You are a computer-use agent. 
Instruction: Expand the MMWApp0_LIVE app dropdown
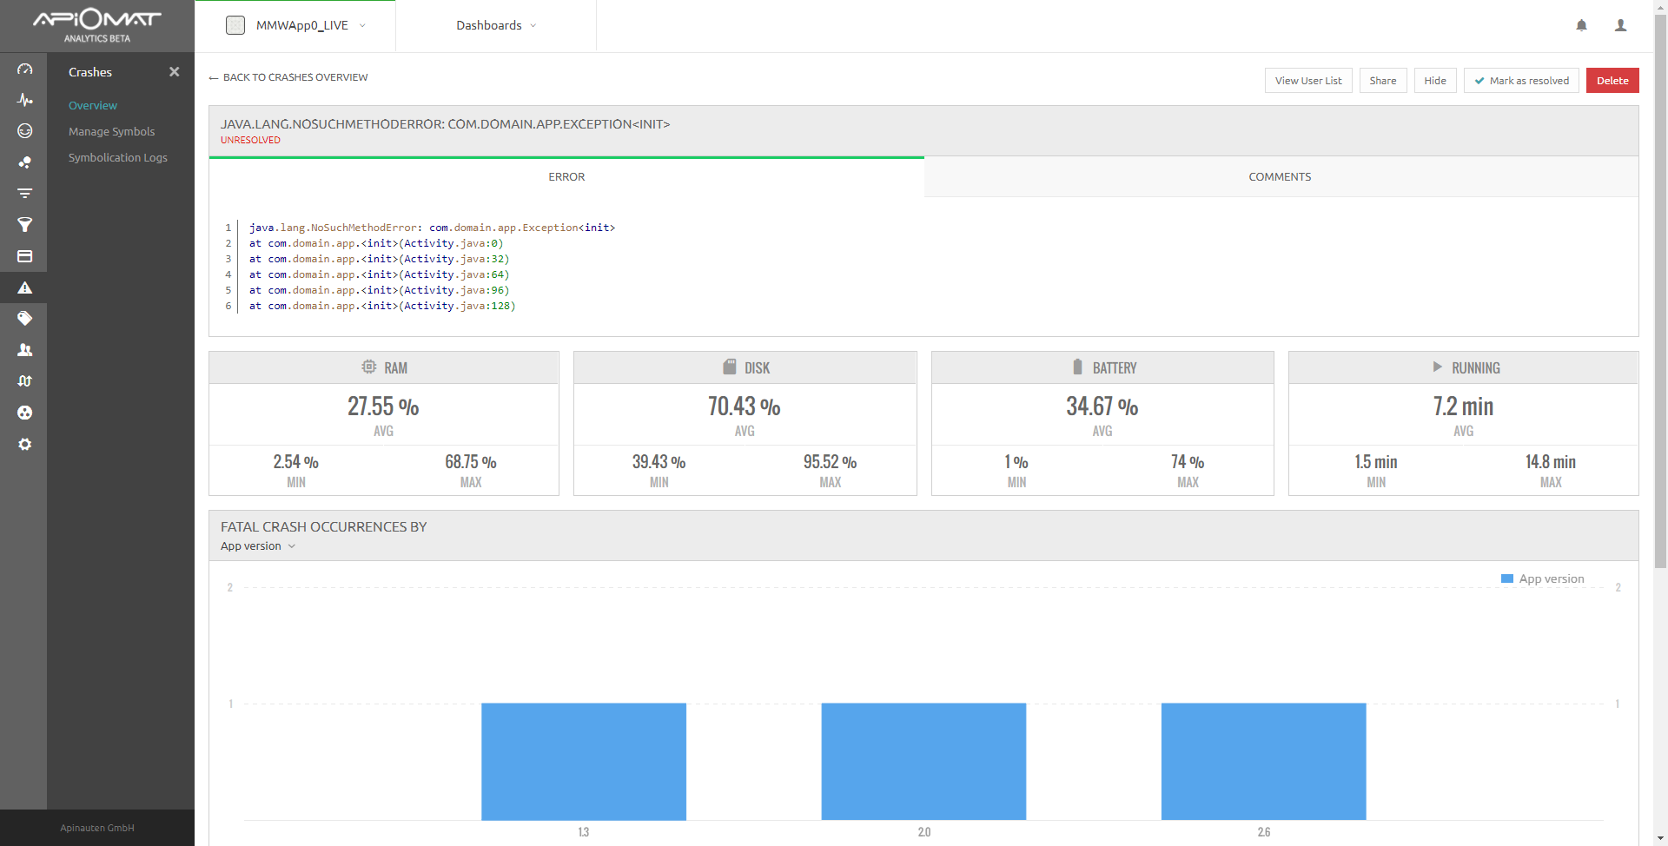click(x=362, y=25)
